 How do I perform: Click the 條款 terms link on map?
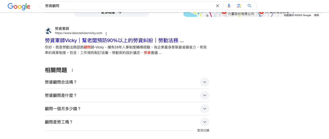point(316,15)
